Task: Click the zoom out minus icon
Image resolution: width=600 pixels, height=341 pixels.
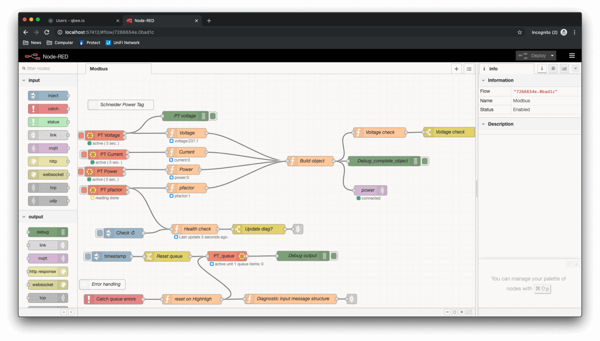Action: click(x=447, y=312)
